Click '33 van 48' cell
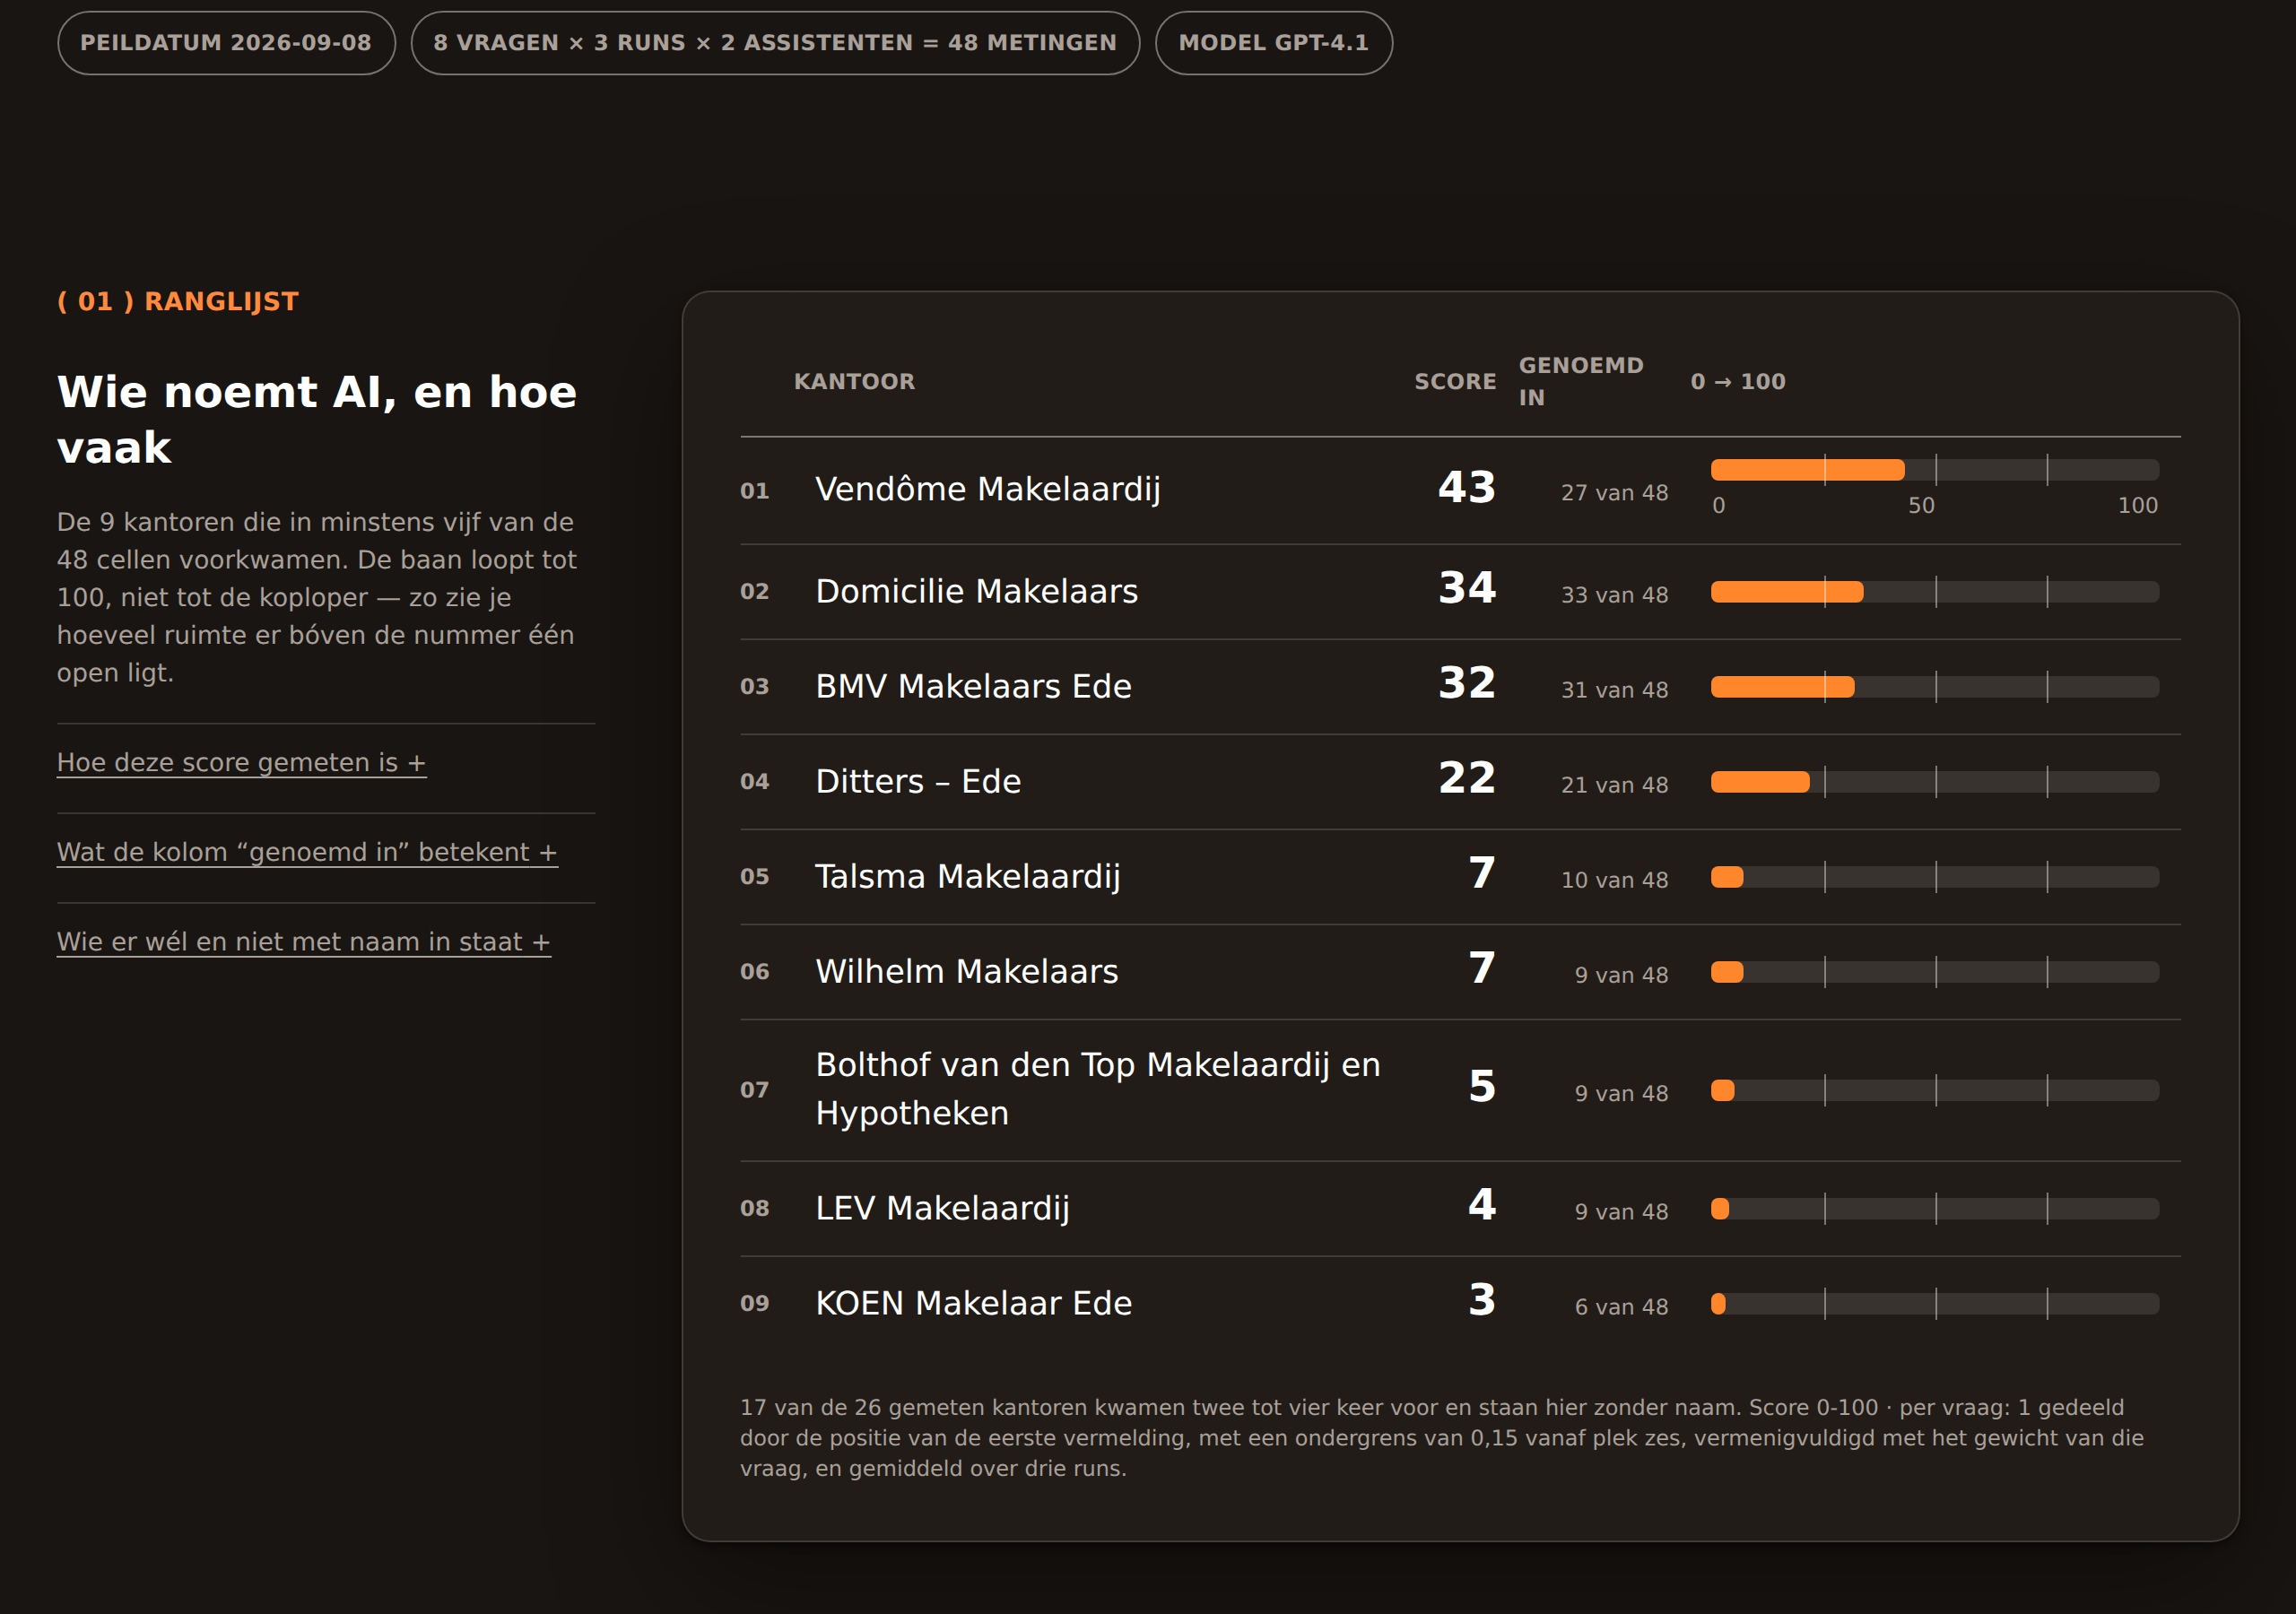 (1614, 595)
